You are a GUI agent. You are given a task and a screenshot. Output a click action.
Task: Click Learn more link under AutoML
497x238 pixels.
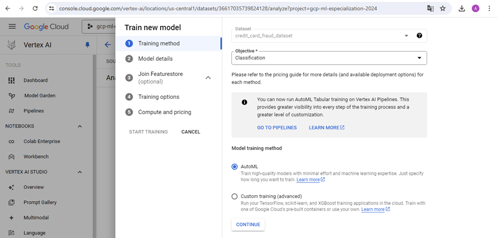(x=310, y=180)
